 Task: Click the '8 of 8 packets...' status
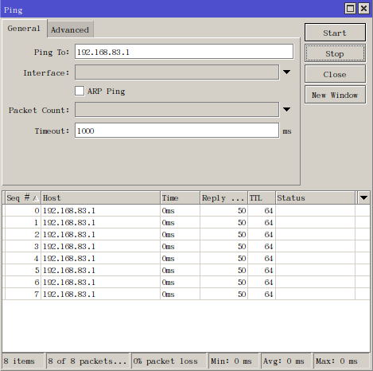click(x=87, y=361)
